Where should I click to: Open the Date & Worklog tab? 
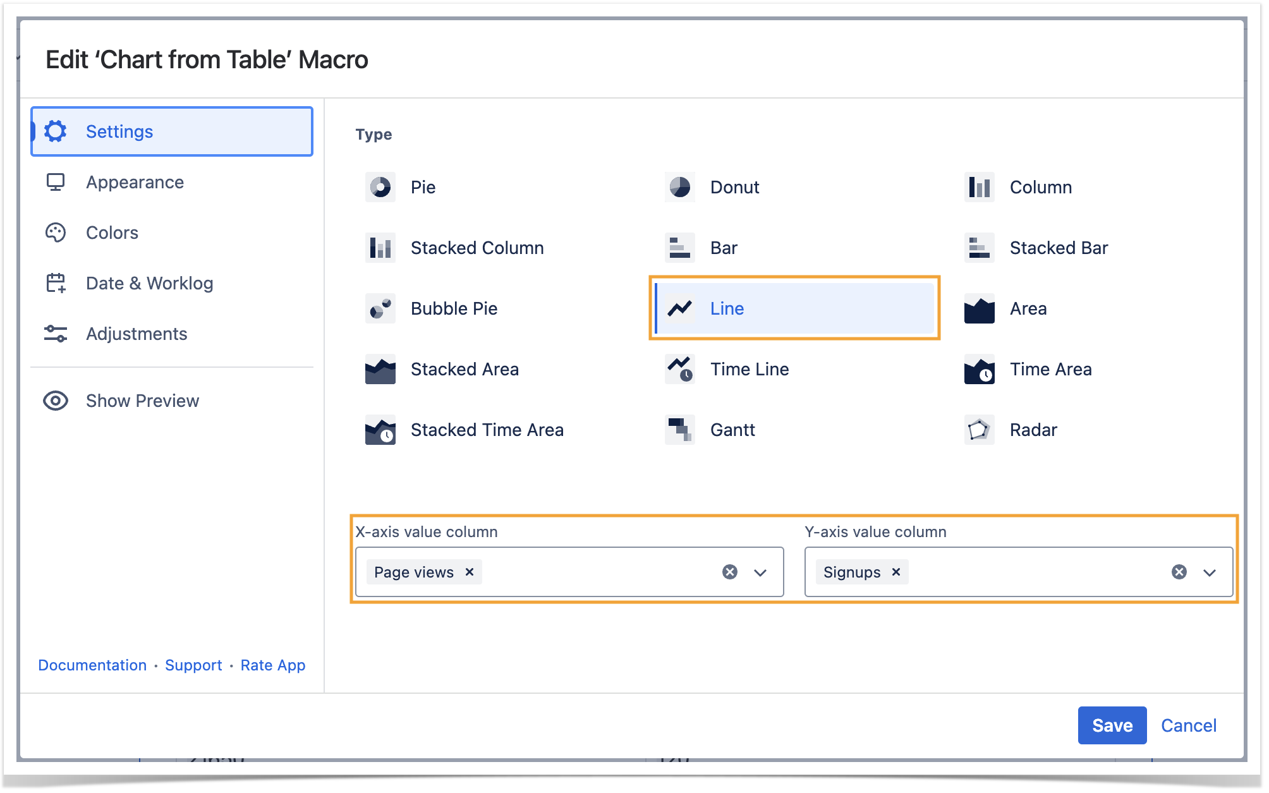pyautogui.click(x=149, y=283)
